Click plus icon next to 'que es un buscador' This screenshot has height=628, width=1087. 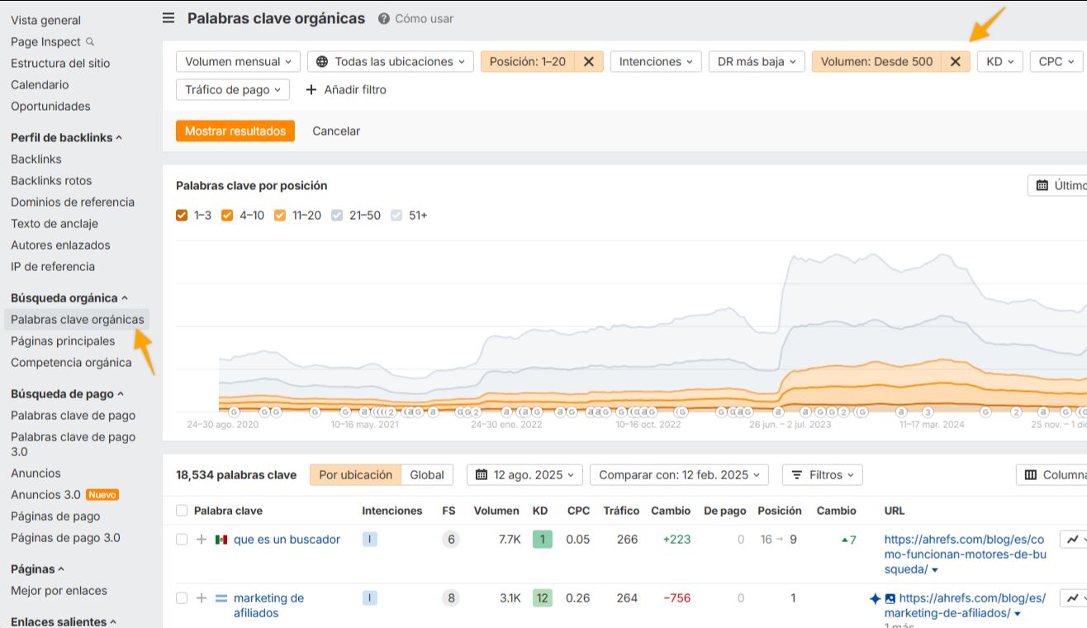pos(202,540)
